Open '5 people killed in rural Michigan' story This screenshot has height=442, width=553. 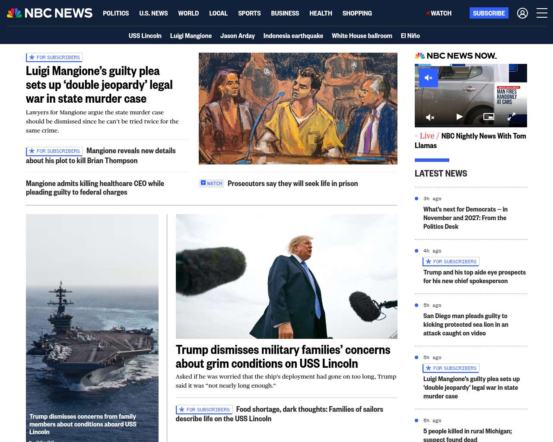pyautogui.click(x=467, y=435)
